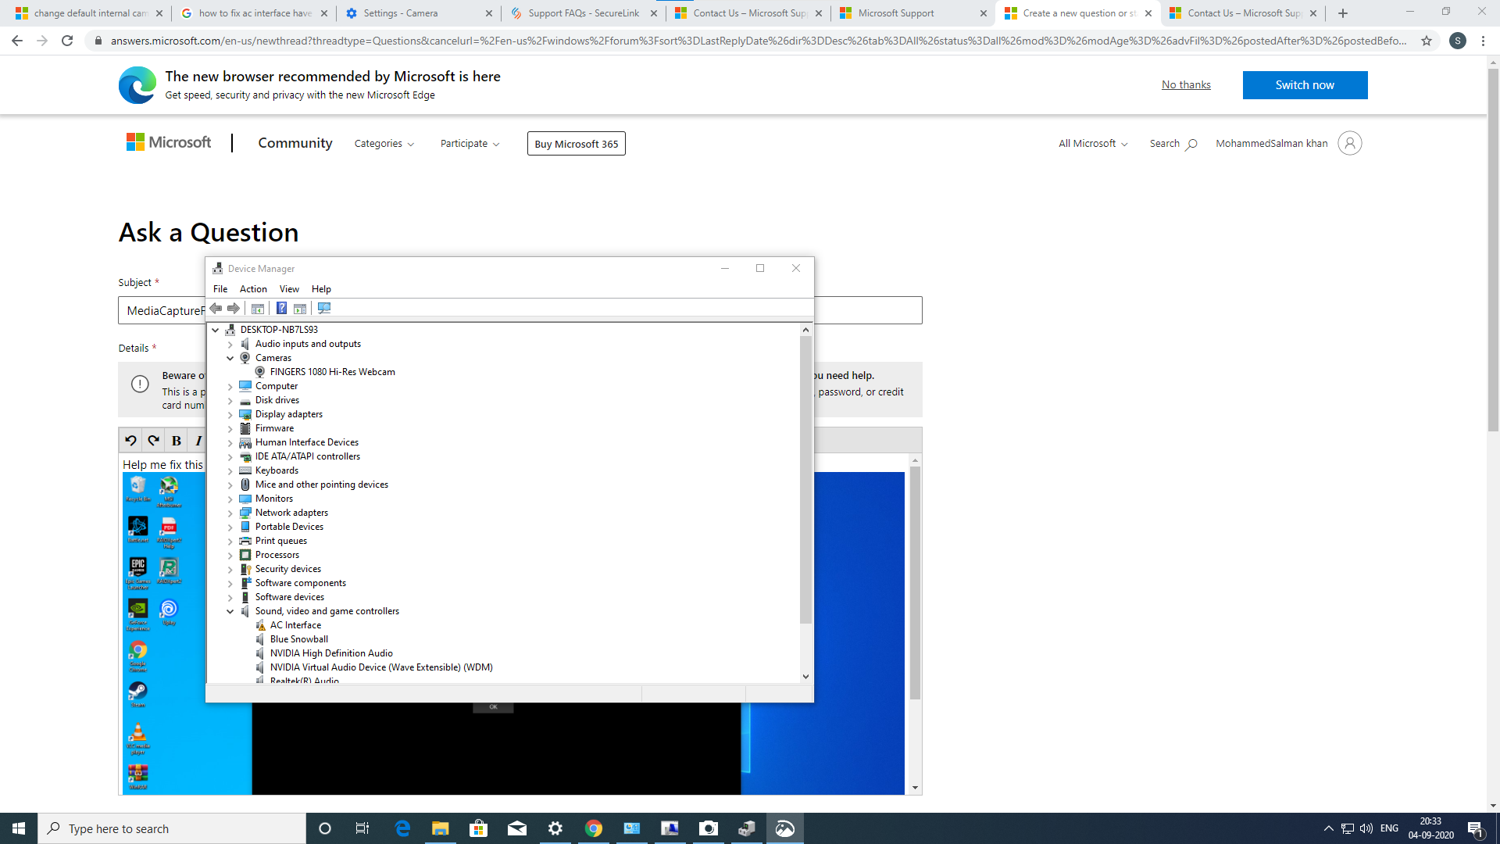The width and height of the screenshot is (1500, 844).
Task: Select Blue Snowball device
Action: point(298,639)
